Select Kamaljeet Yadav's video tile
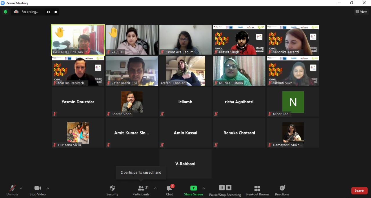371x198 pixels. [x=78, y=40]
